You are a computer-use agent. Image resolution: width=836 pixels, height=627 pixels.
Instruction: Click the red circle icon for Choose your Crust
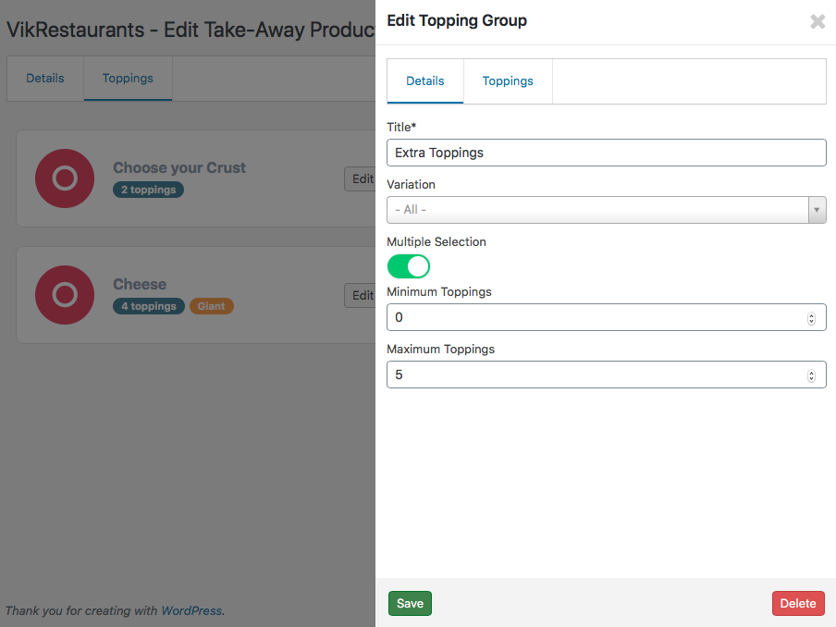click(65, 178)
